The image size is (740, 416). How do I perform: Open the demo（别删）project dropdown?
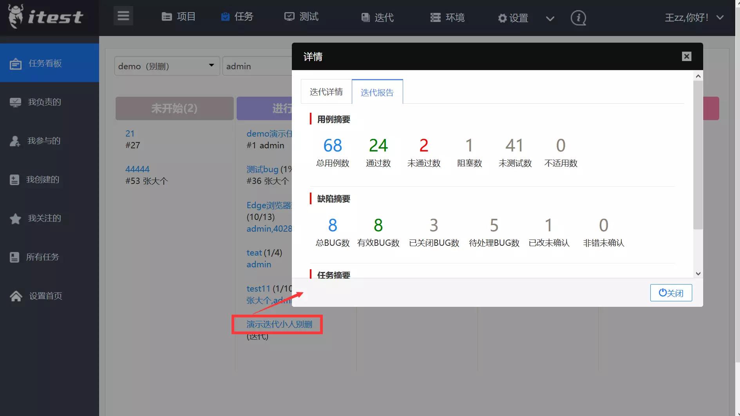(x=166, y=66)
